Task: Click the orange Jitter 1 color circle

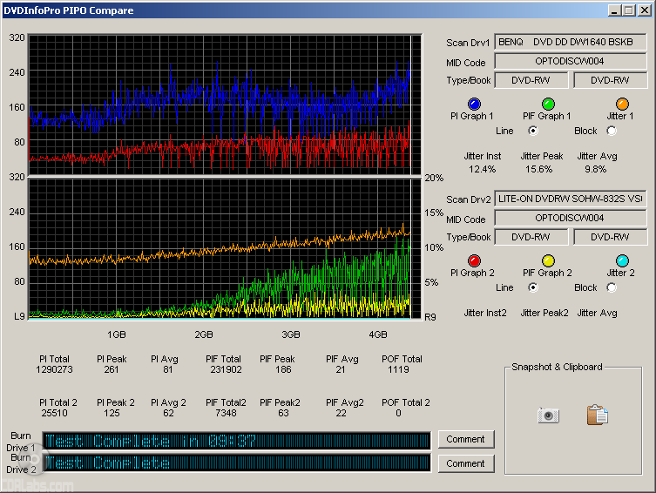Action: pos(621,104)
